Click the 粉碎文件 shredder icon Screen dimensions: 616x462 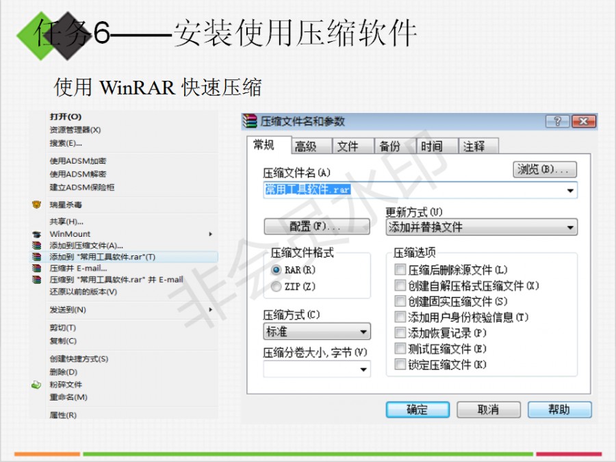click(x=36, y=385)
